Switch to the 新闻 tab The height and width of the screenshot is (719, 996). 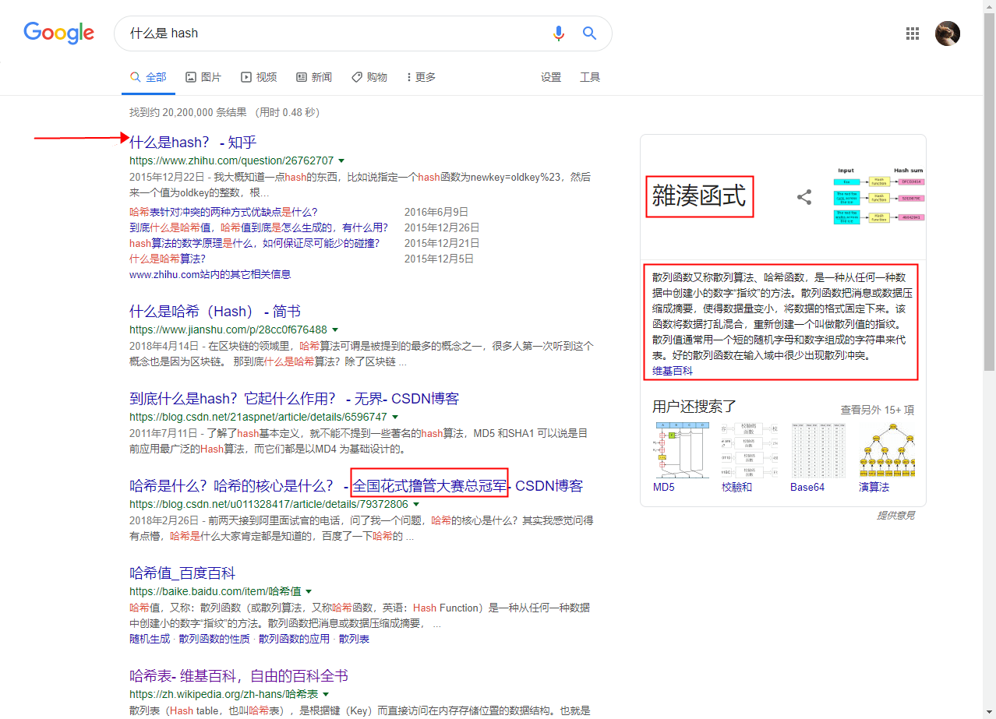point(314,77)
